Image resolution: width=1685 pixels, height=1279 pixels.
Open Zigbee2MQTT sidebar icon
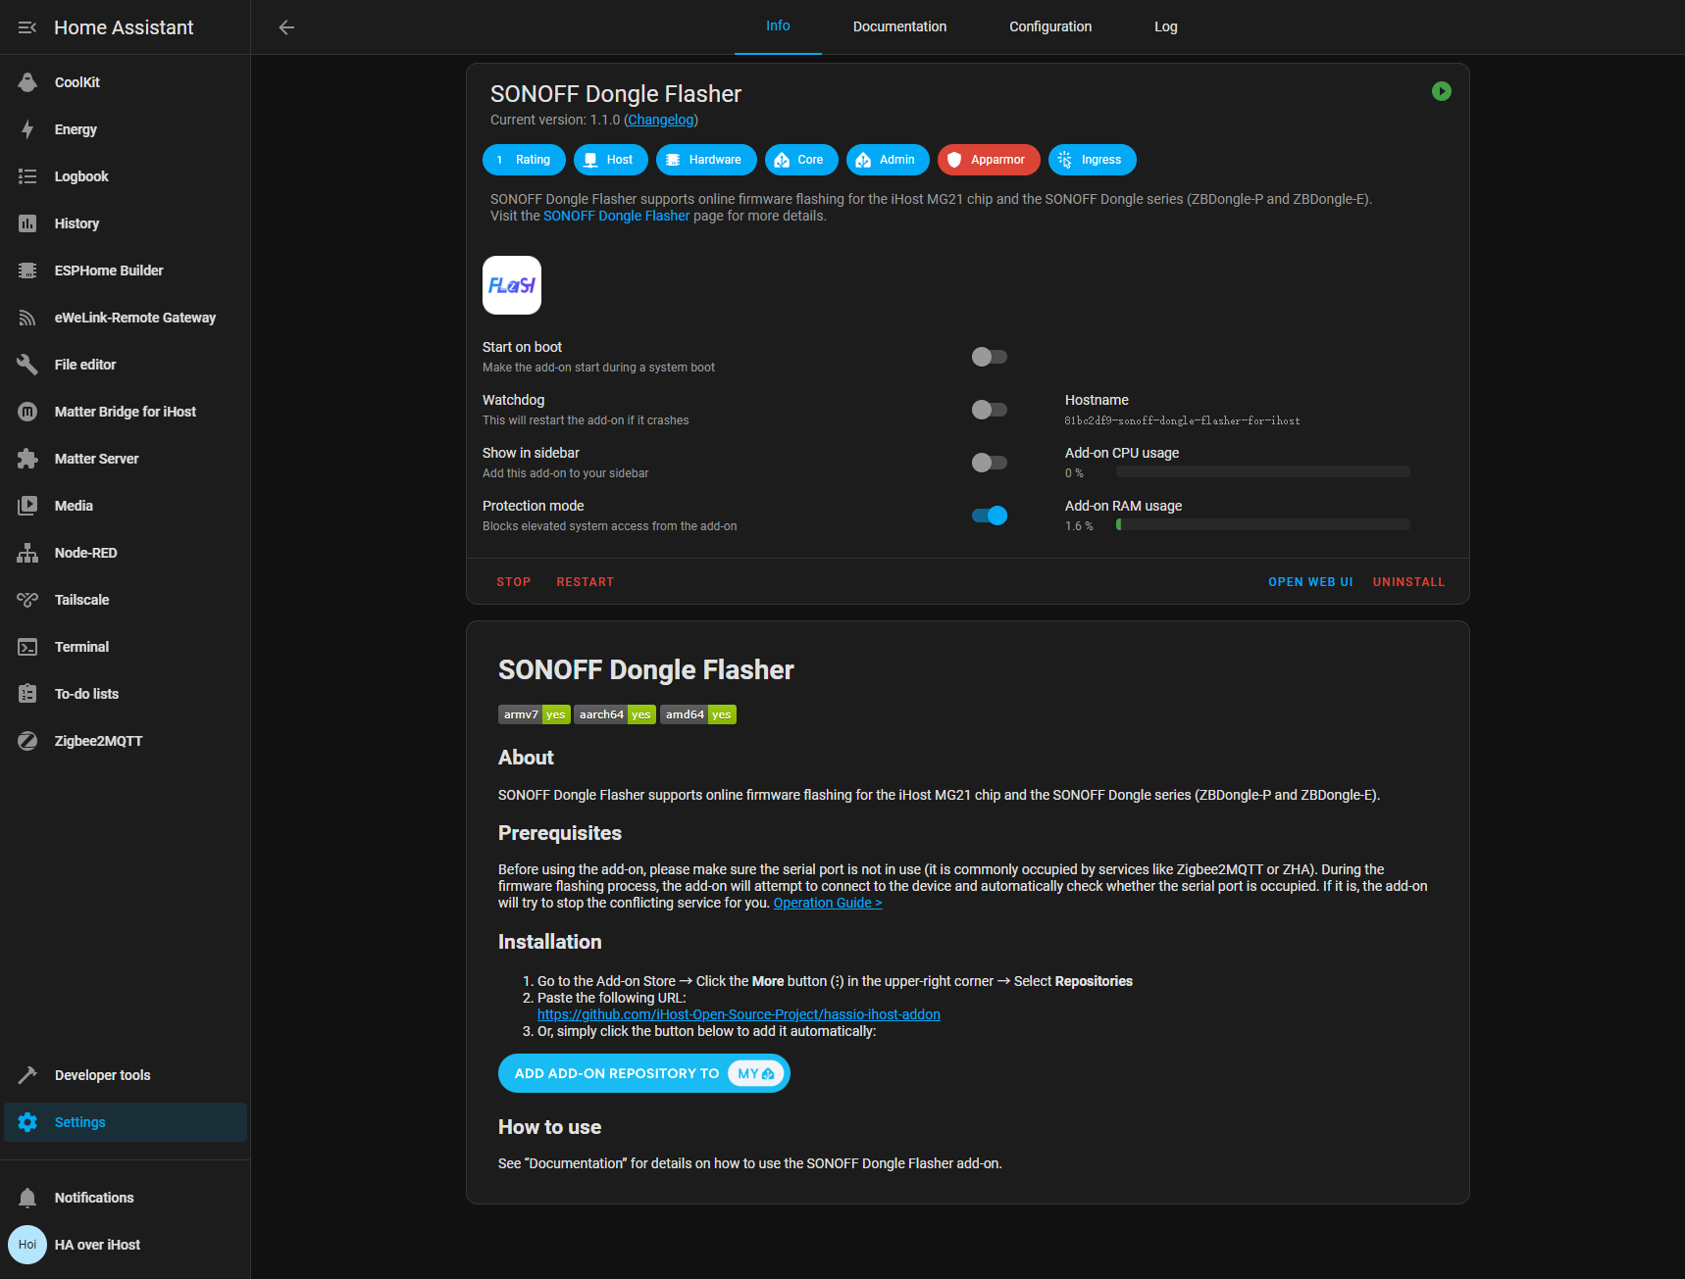(x=27, y=741)
